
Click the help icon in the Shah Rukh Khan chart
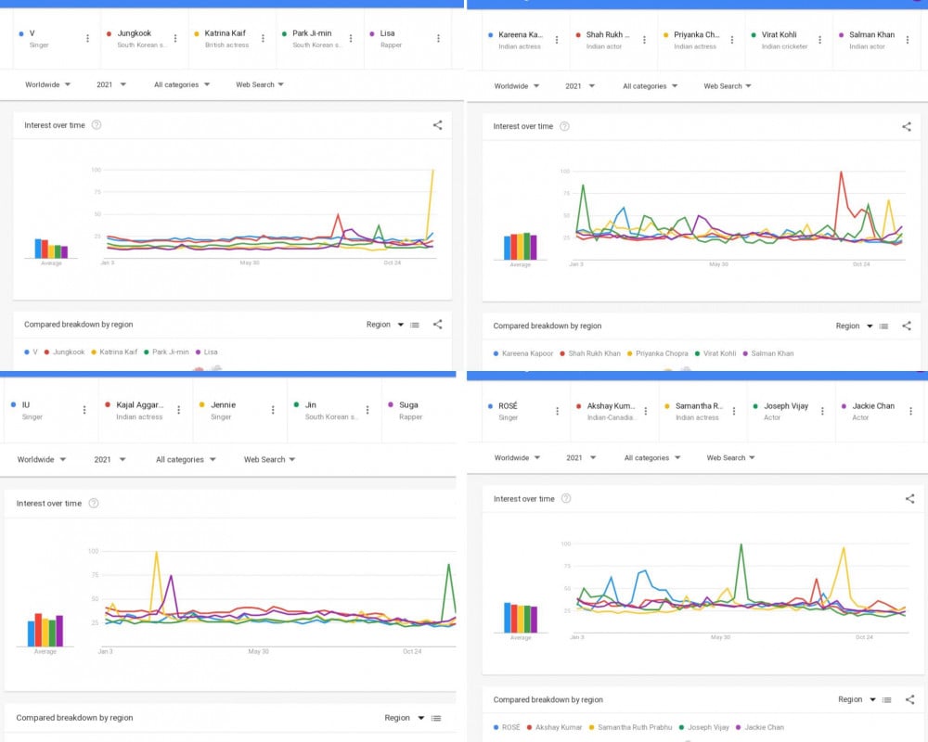tap(564, 126)
